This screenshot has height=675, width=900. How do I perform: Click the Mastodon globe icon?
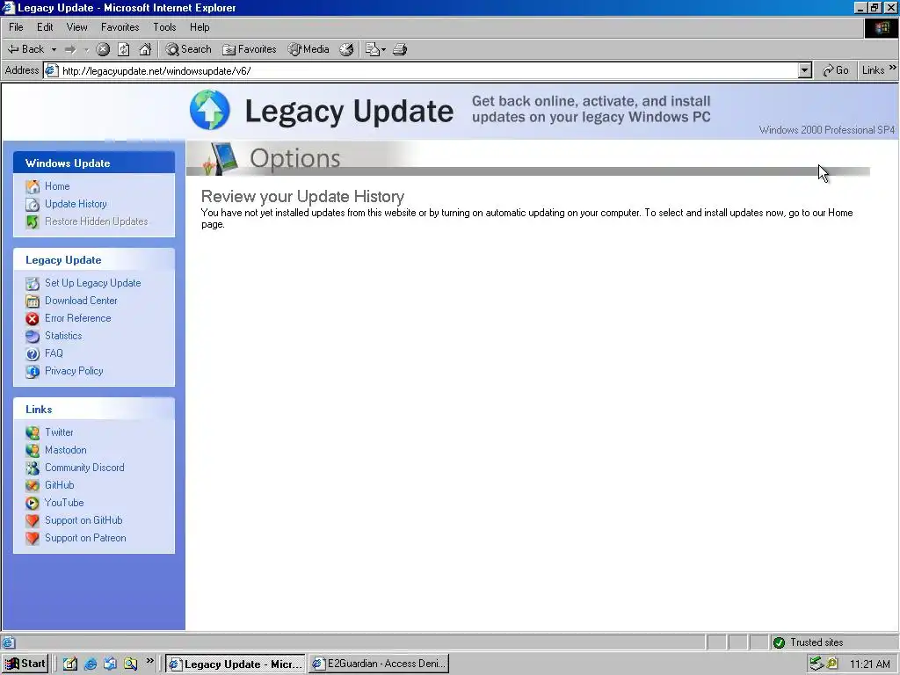point(33,451)
